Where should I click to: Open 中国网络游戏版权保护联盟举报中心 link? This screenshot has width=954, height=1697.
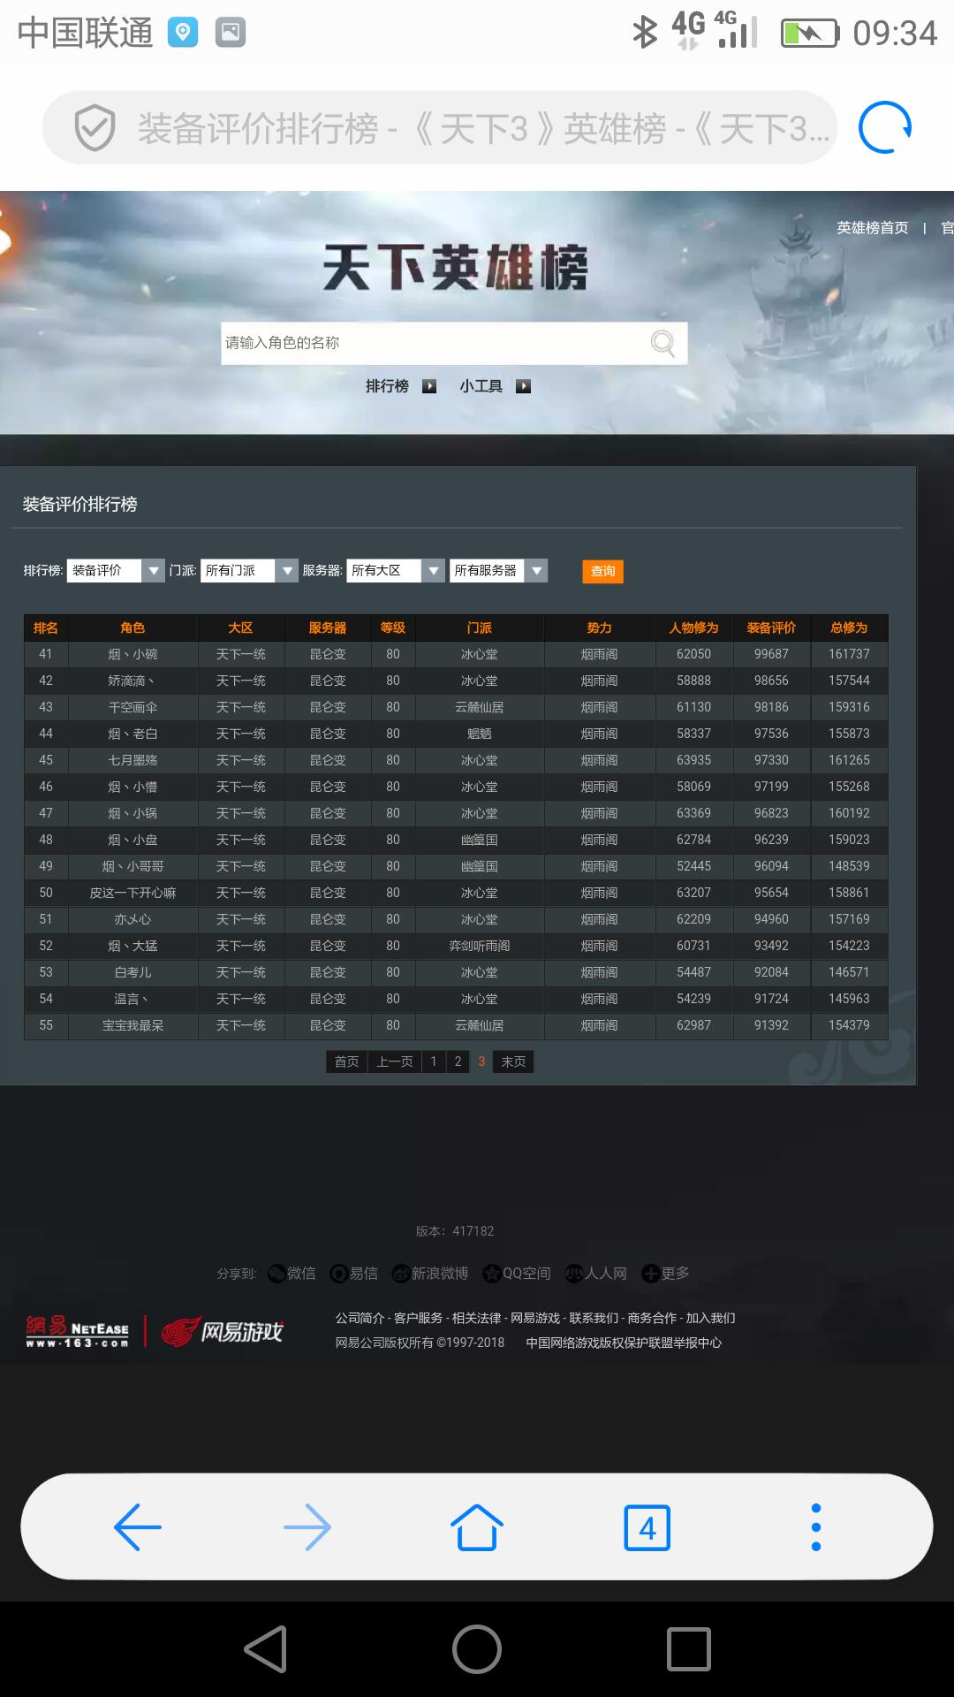[624, 1343]
